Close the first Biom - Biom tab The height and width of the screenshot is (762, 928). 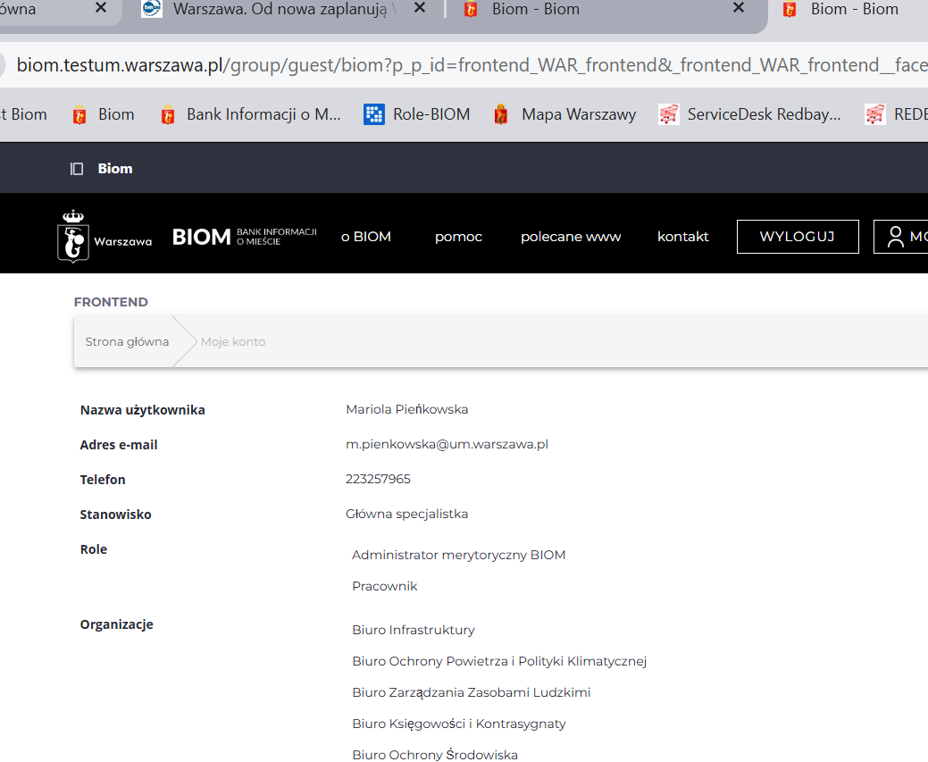738,9
